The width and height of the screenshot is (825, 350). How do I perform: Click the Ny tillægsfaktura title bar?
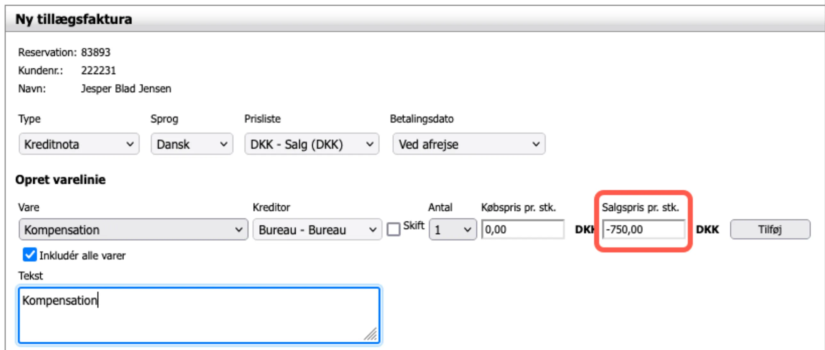74,19
